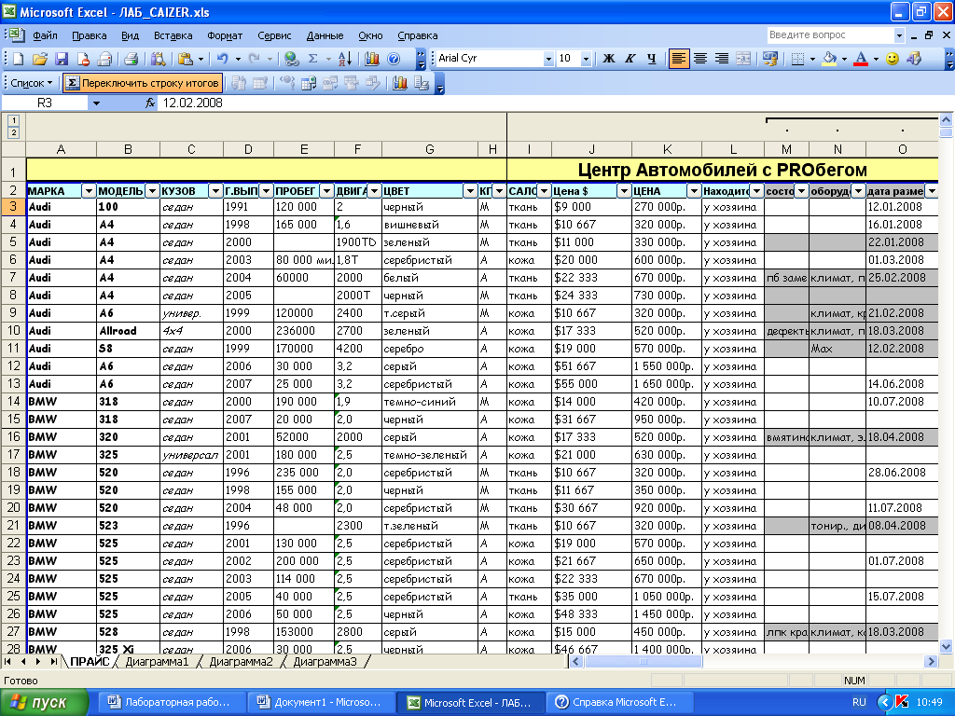Undo the last action
The height and width of the screenshot is (716, 955).
(222, 59)
